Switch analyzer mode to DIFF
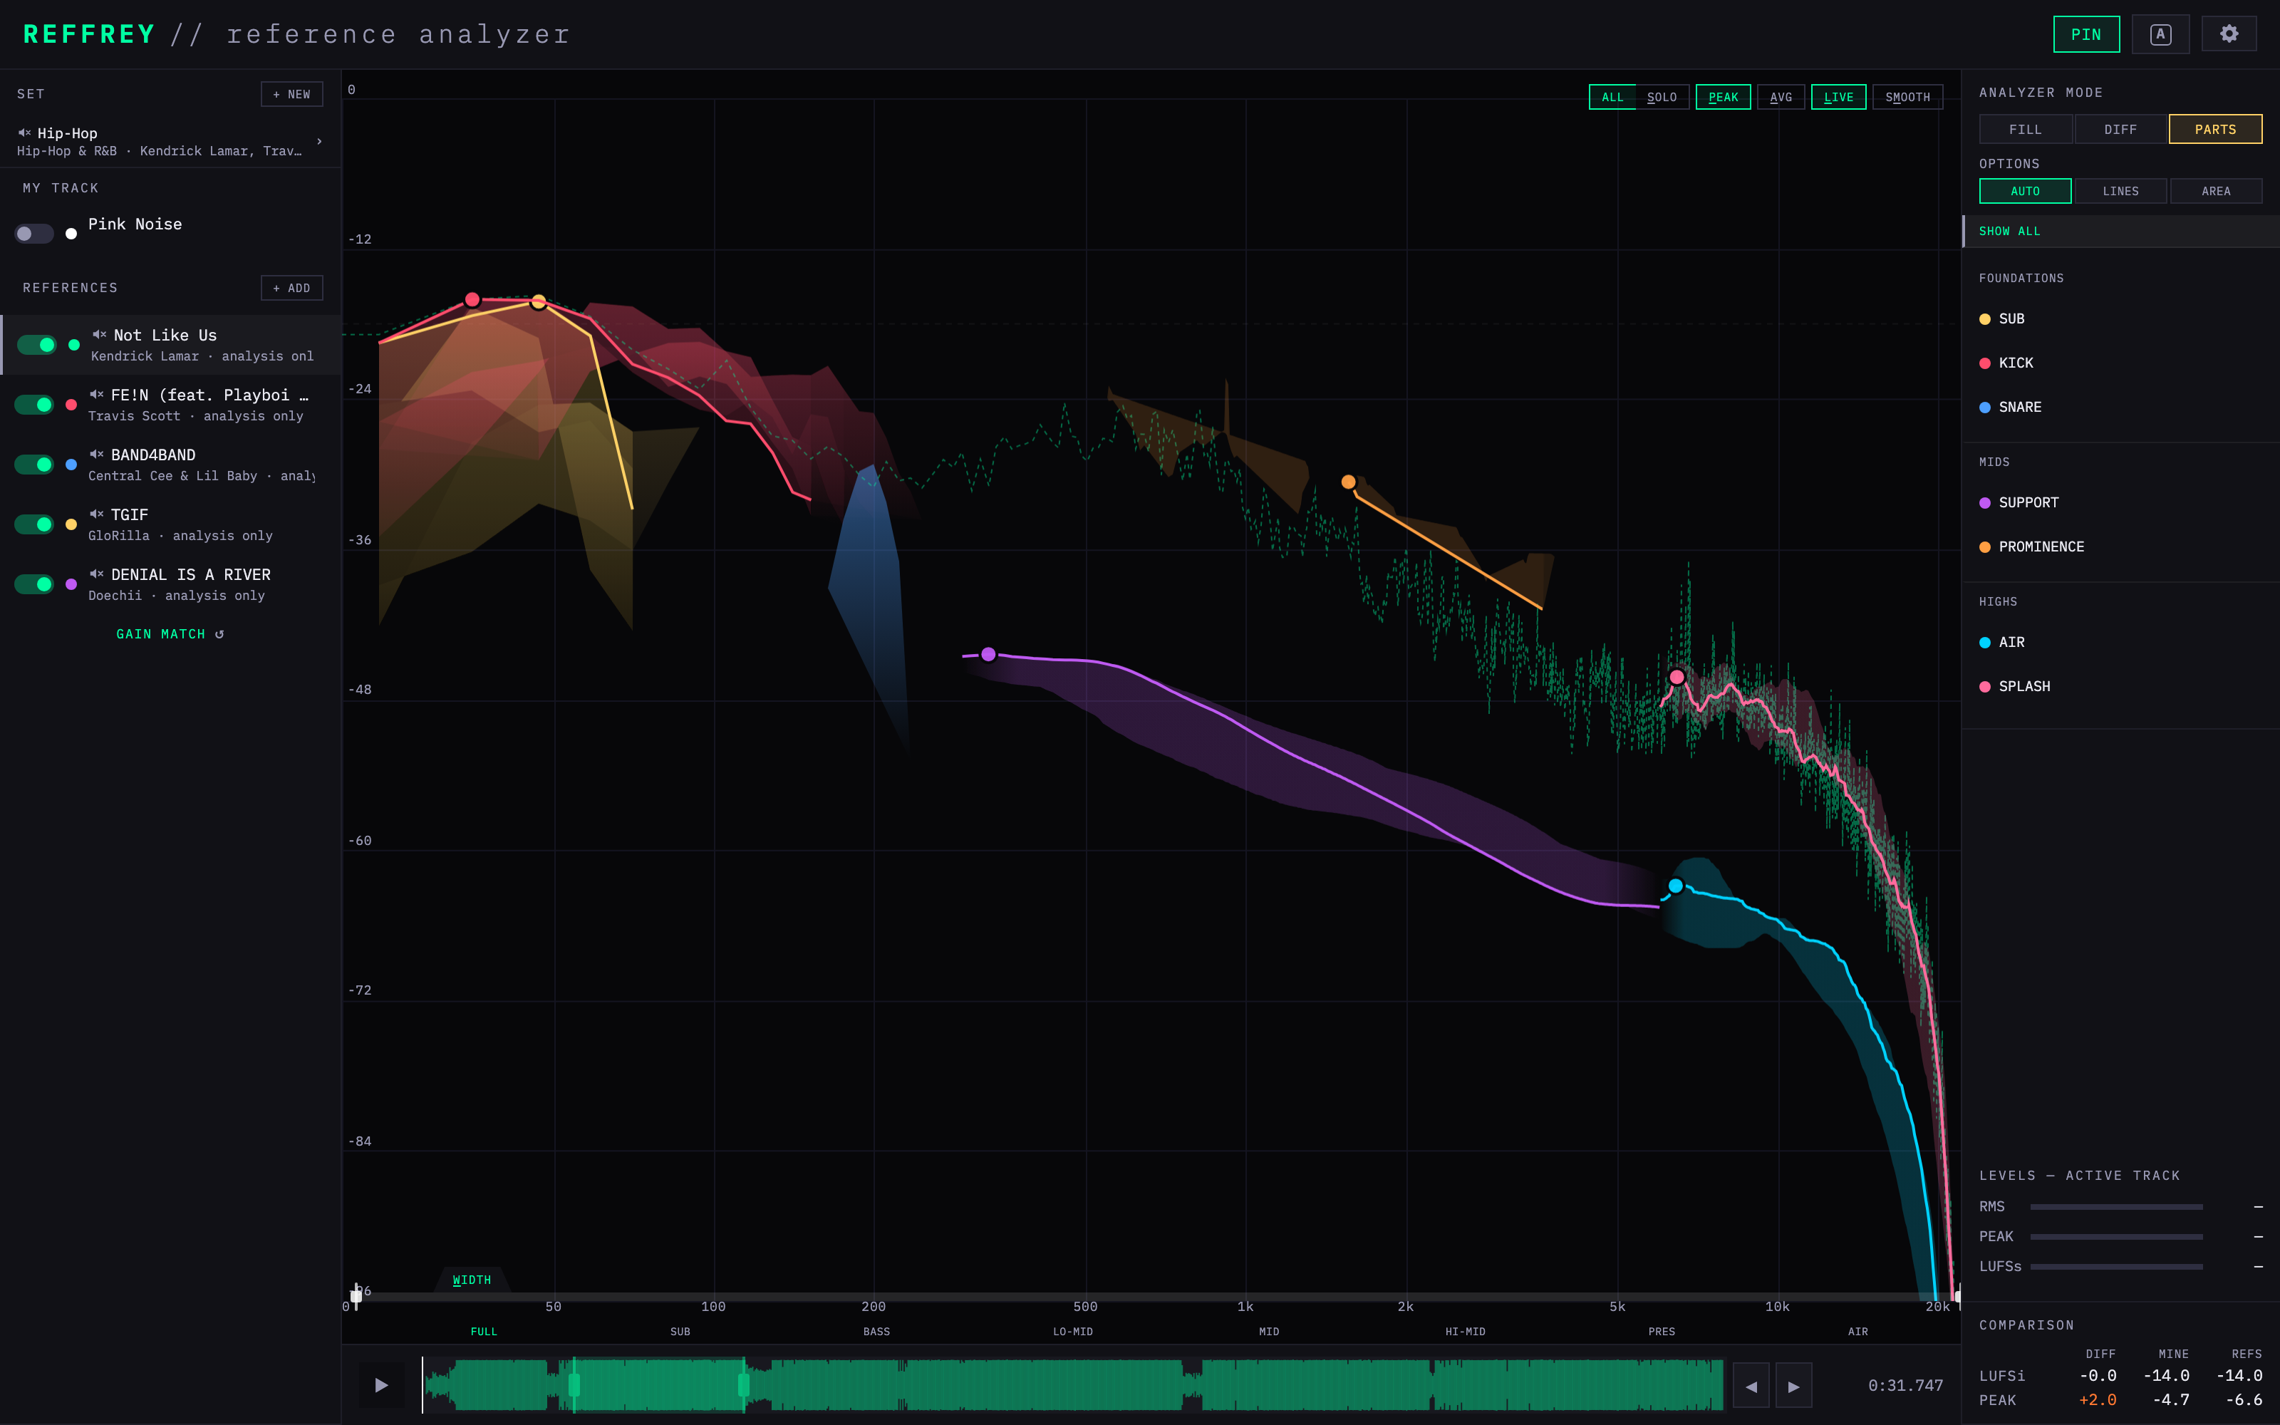This screenshot has height=1425, width=2280. [2120, 129]
